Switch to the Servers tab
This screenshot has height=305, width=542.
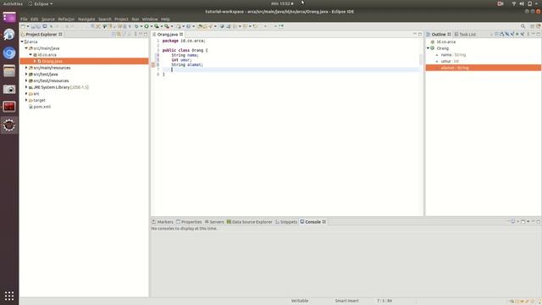click(x=214, y=222)
